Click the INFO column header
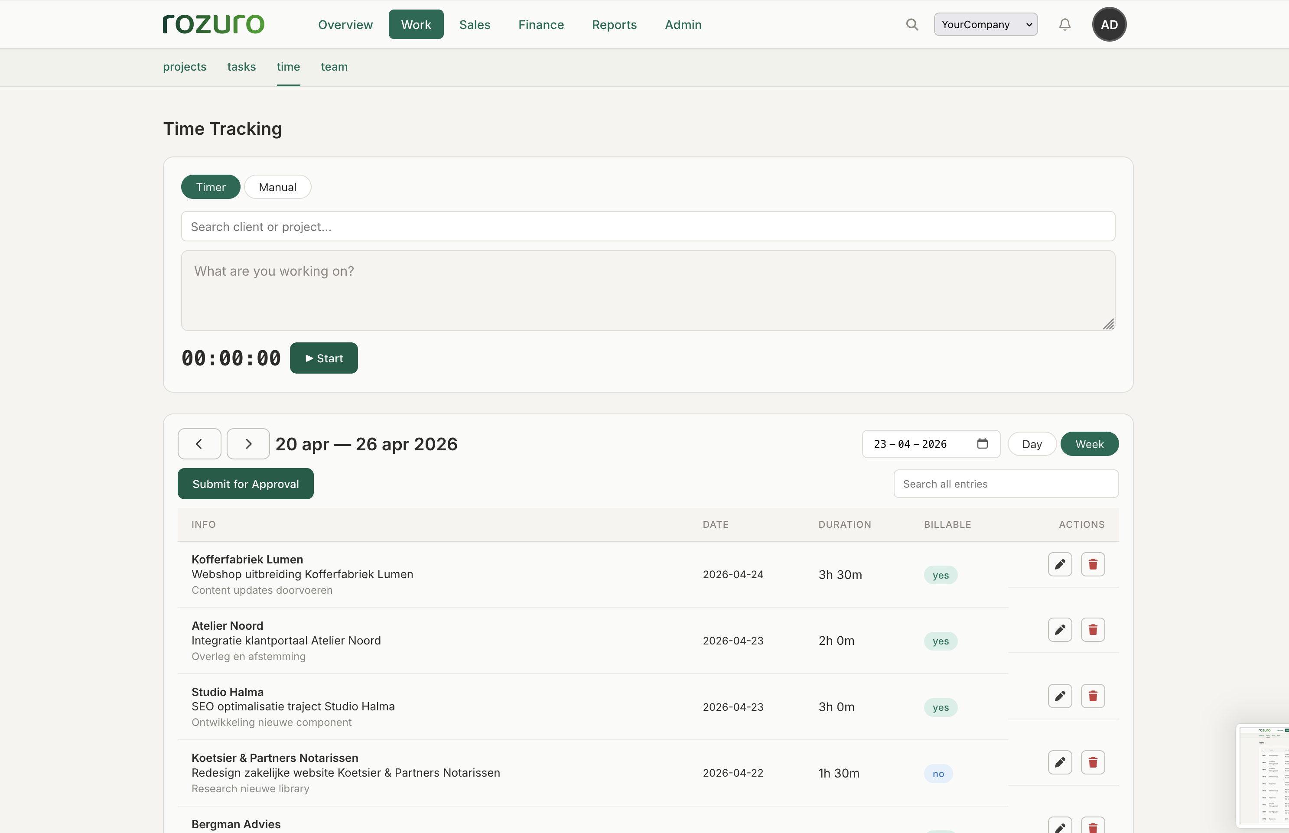This screenshot has width=1289, height=833. coord(203,524)
